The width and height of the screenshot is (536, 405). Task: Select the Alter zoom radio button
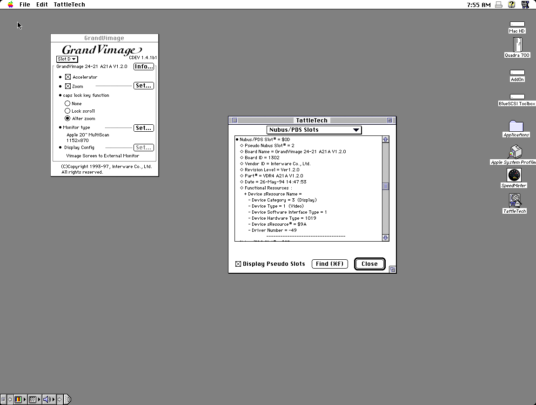[67, 118]
